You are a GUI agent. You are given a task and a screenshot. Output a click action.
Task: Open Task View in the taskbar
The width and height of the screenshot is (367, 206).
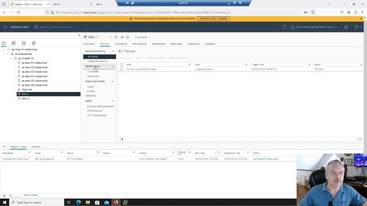(69, 202)
